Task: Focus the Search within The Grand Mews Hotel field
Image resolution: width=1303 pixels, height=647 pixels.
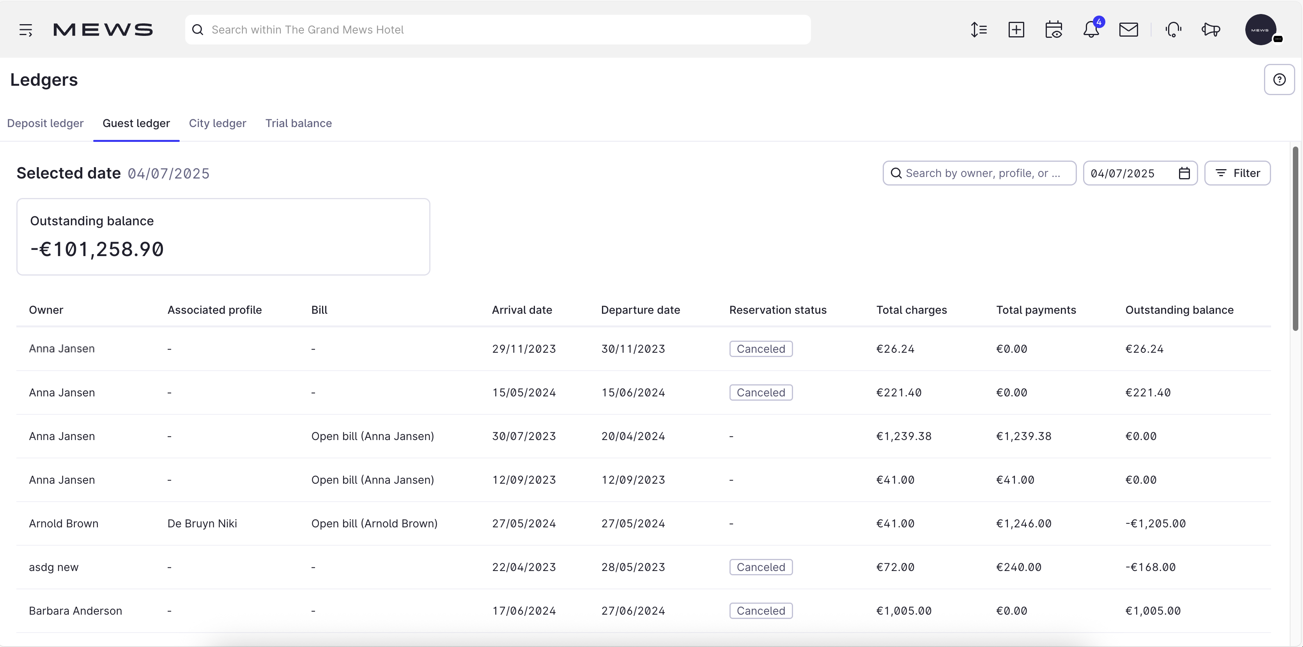Action: (x=498, y=30)
